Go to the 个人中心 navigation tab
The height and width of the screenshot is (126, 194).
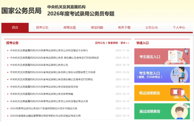click(179, 28)
